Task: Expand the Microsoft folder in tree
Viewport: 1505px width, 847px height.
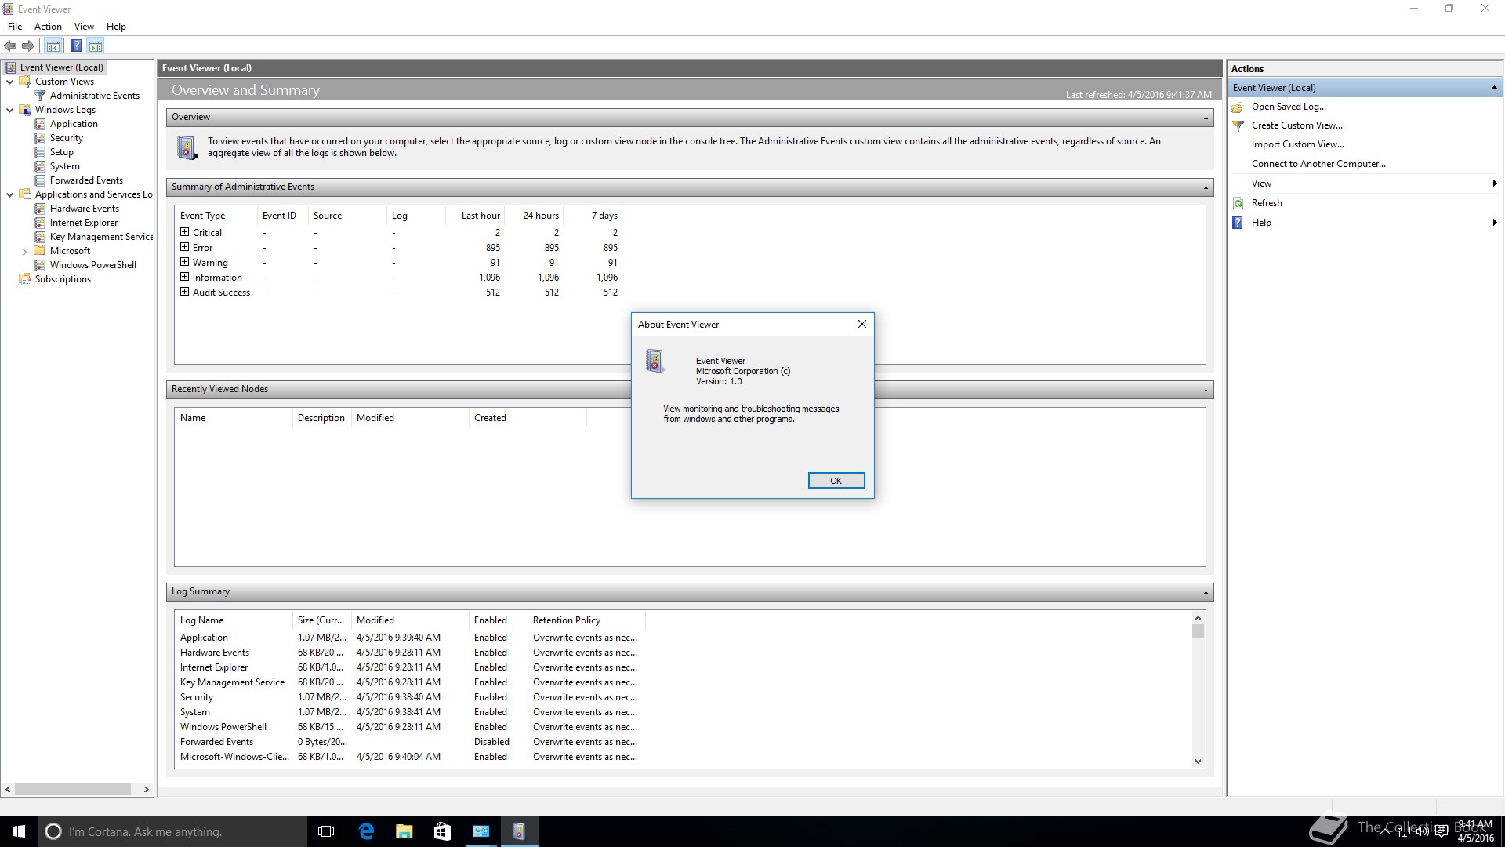Action: coord(25,252)
